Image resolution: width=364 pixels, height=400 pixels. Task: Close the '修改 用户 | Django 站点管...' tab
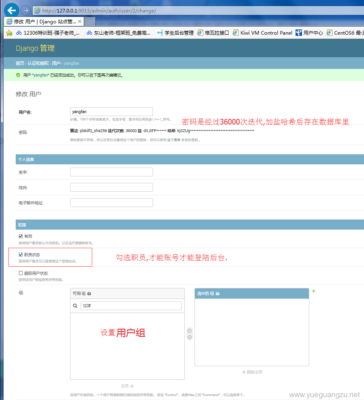80,21
